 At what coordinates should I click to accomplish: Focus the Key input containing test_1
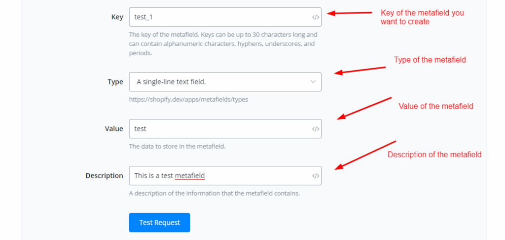pyautogui.click(x=219, y=17)
